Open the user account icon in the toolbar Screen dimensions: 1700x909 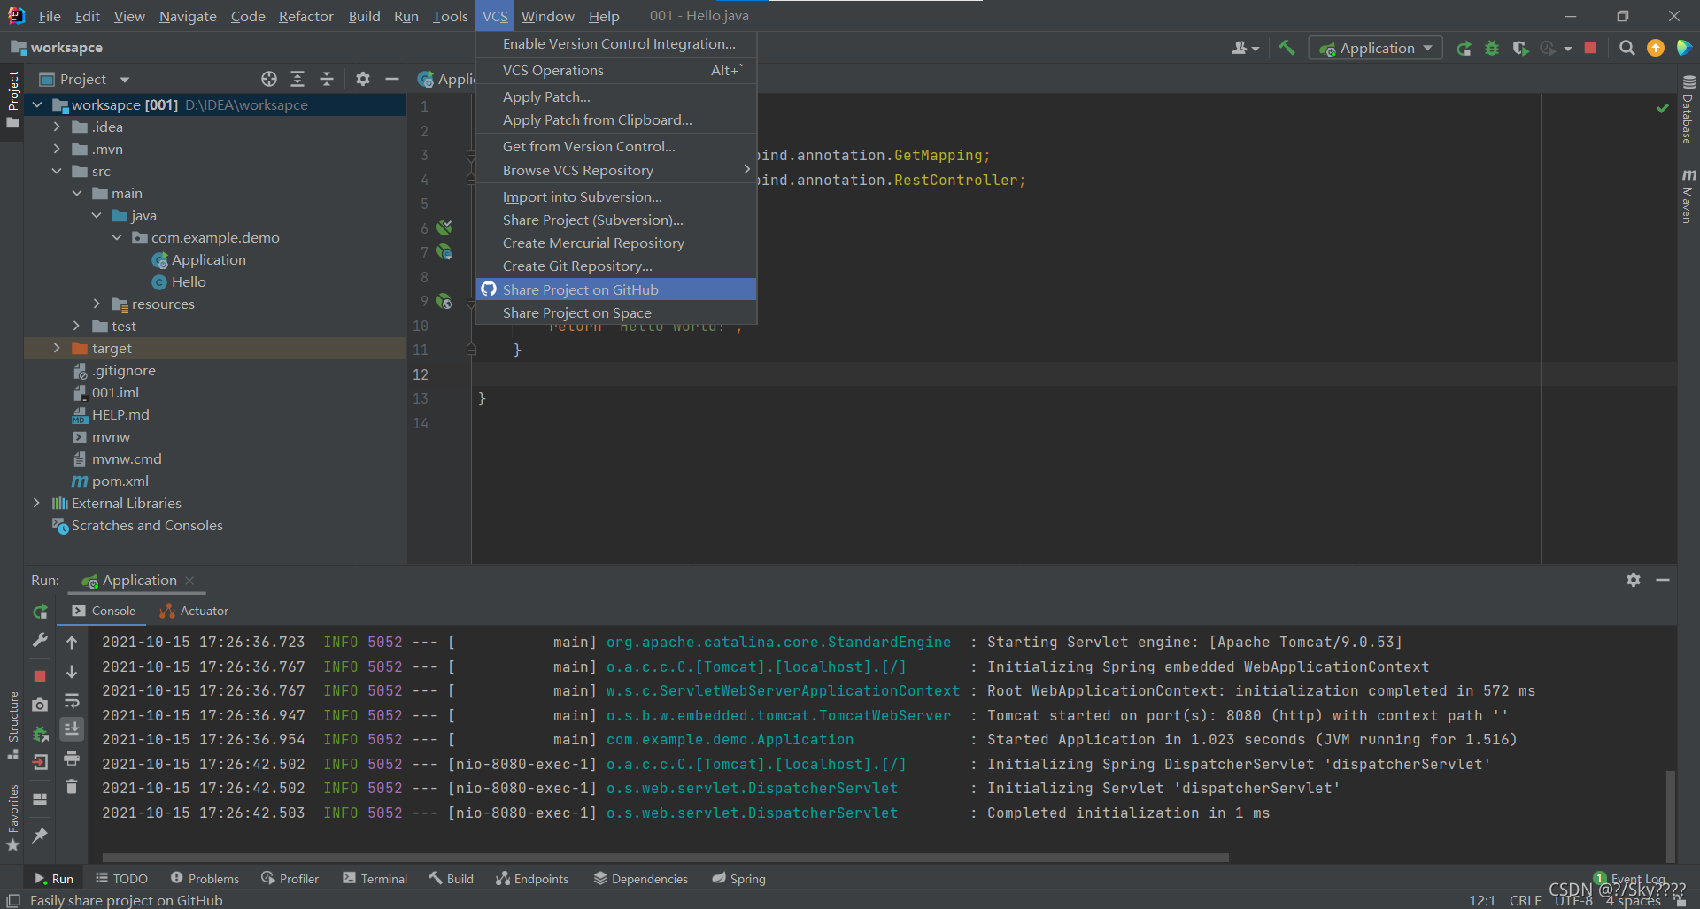[1244, 49]
